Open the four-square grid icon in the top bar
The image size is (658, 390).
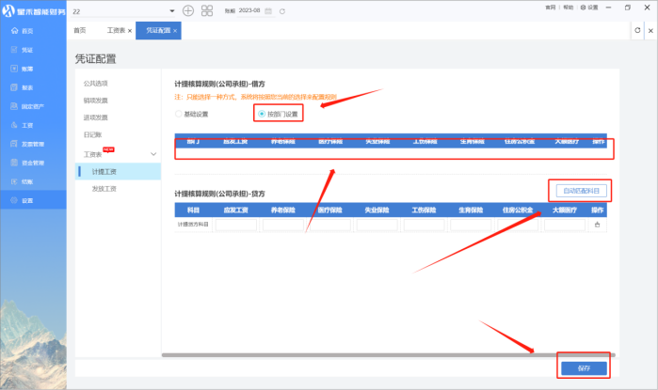[207, 10]
